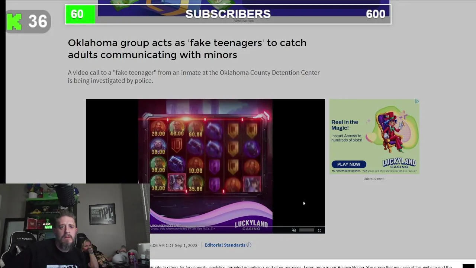
Task: Click the "Reel in the Magic!" ad text
Action: click(x=345, y=125)
